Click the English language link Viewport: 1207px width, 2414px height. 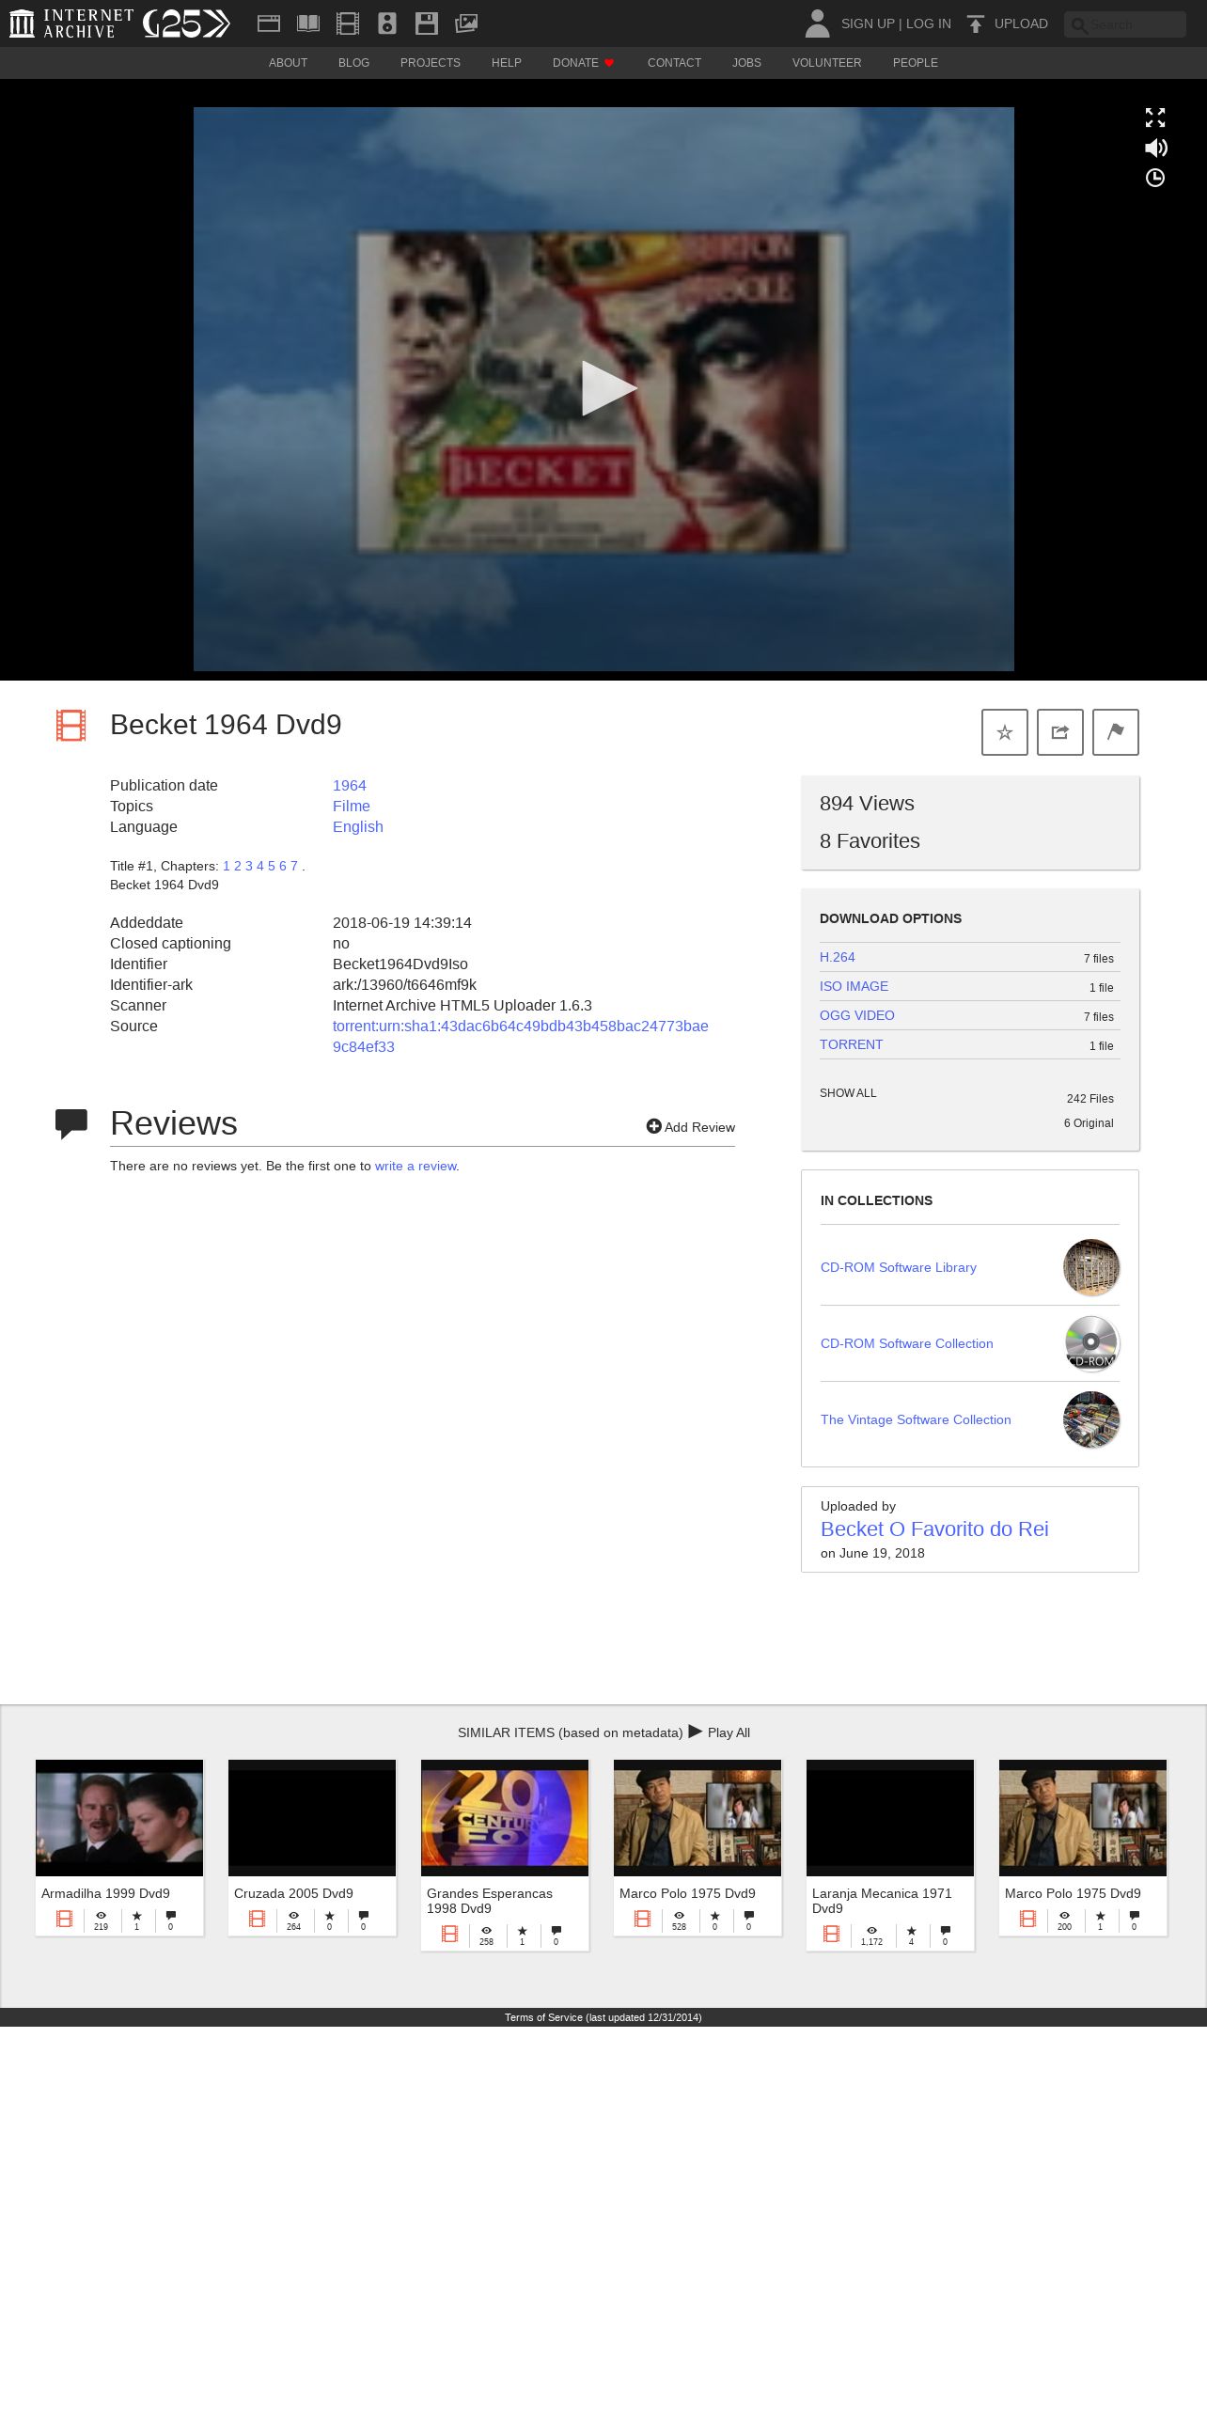(x=358, y=826)
